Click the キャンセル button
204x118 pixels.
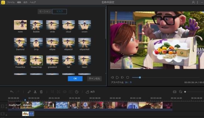(x=94, y=79)
